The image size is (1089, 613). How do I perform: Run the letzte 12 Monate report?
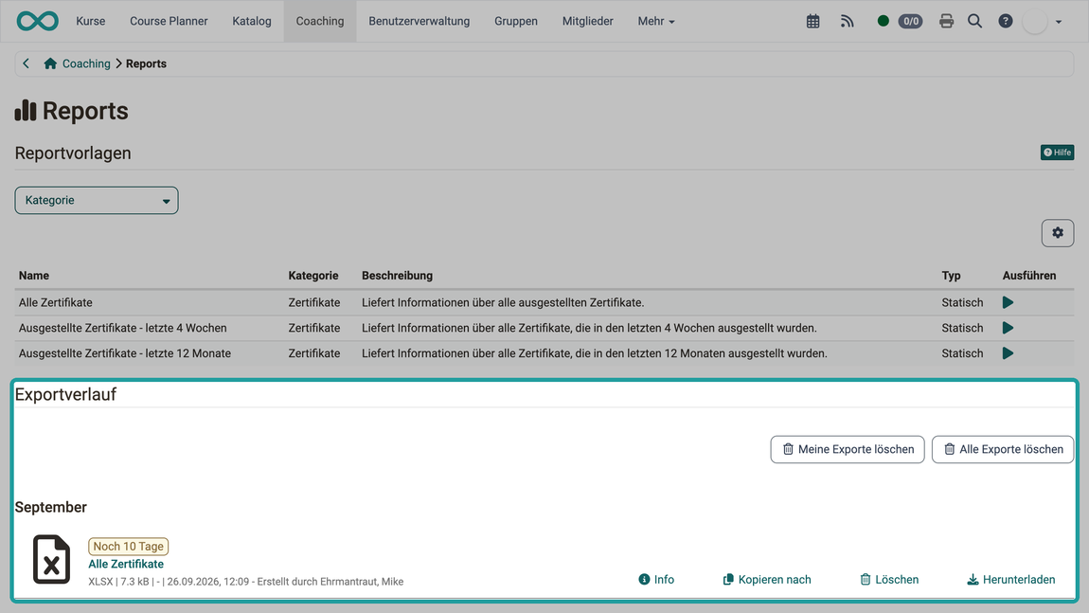pos(1008,353)
